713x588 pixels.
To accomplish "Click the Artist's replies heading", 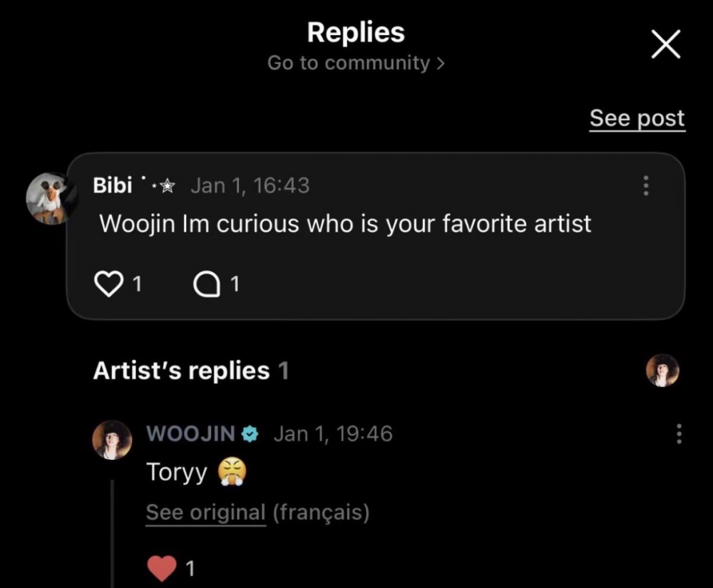I will 181,371.
